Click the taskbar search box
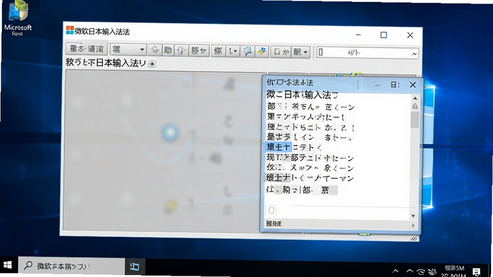Screen dimensions: 493x277 (x=71, y=266)
